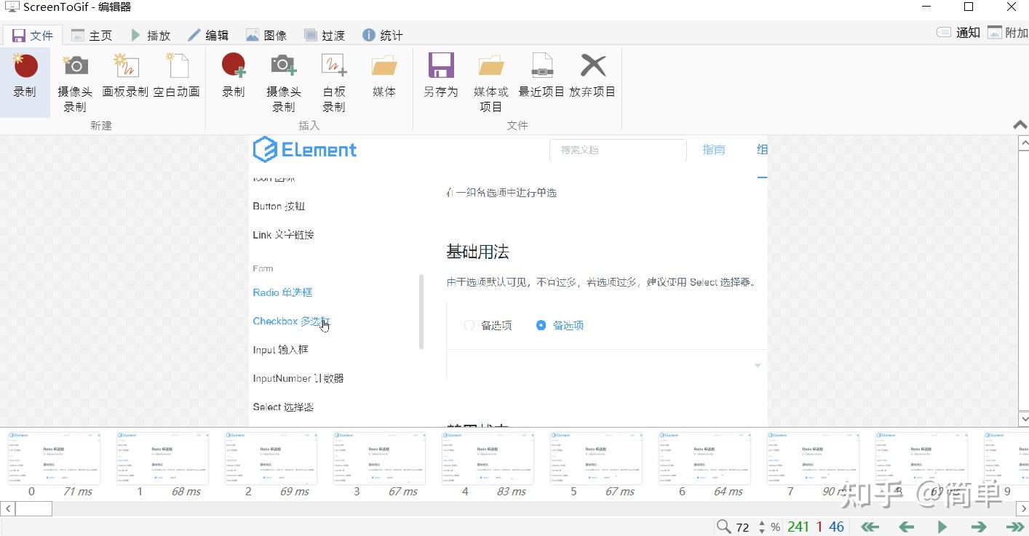Collapse the ribbon with the chevron arrow
The width and height of the screenshot is (1029, 536).
(1020, 125)
